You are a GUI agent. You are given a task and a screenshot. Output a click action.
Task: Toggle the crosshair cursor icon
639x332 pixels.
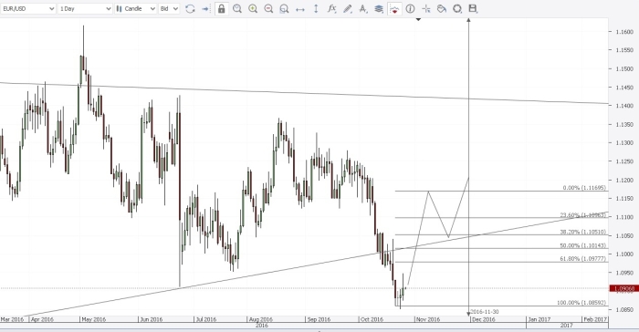(426, 8)
